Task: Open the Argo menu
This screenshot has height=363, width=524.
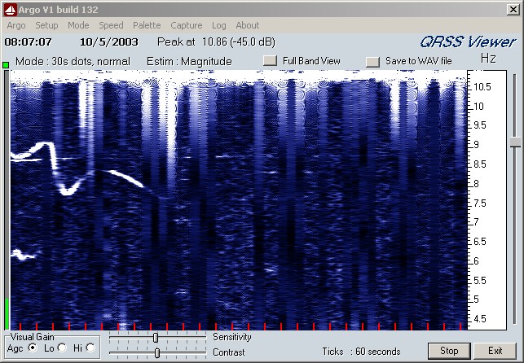Action: (16, 25)
